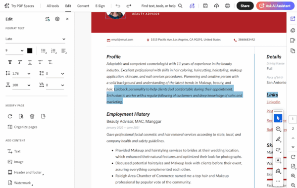Open the page thumbnails copy icon
The height and width of the screenshot is (188, 297).
tap(293, 51)
